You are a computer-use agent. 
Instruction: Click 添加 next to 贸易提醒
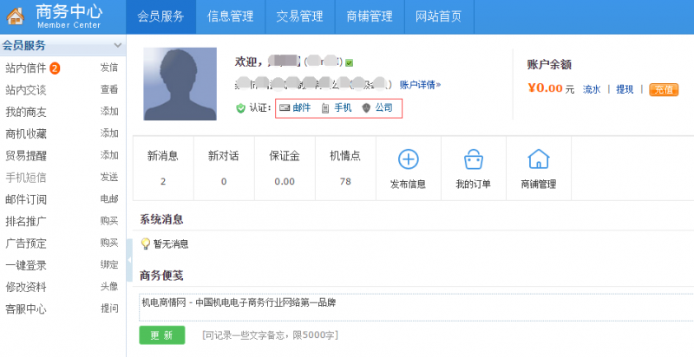point(109,155)
